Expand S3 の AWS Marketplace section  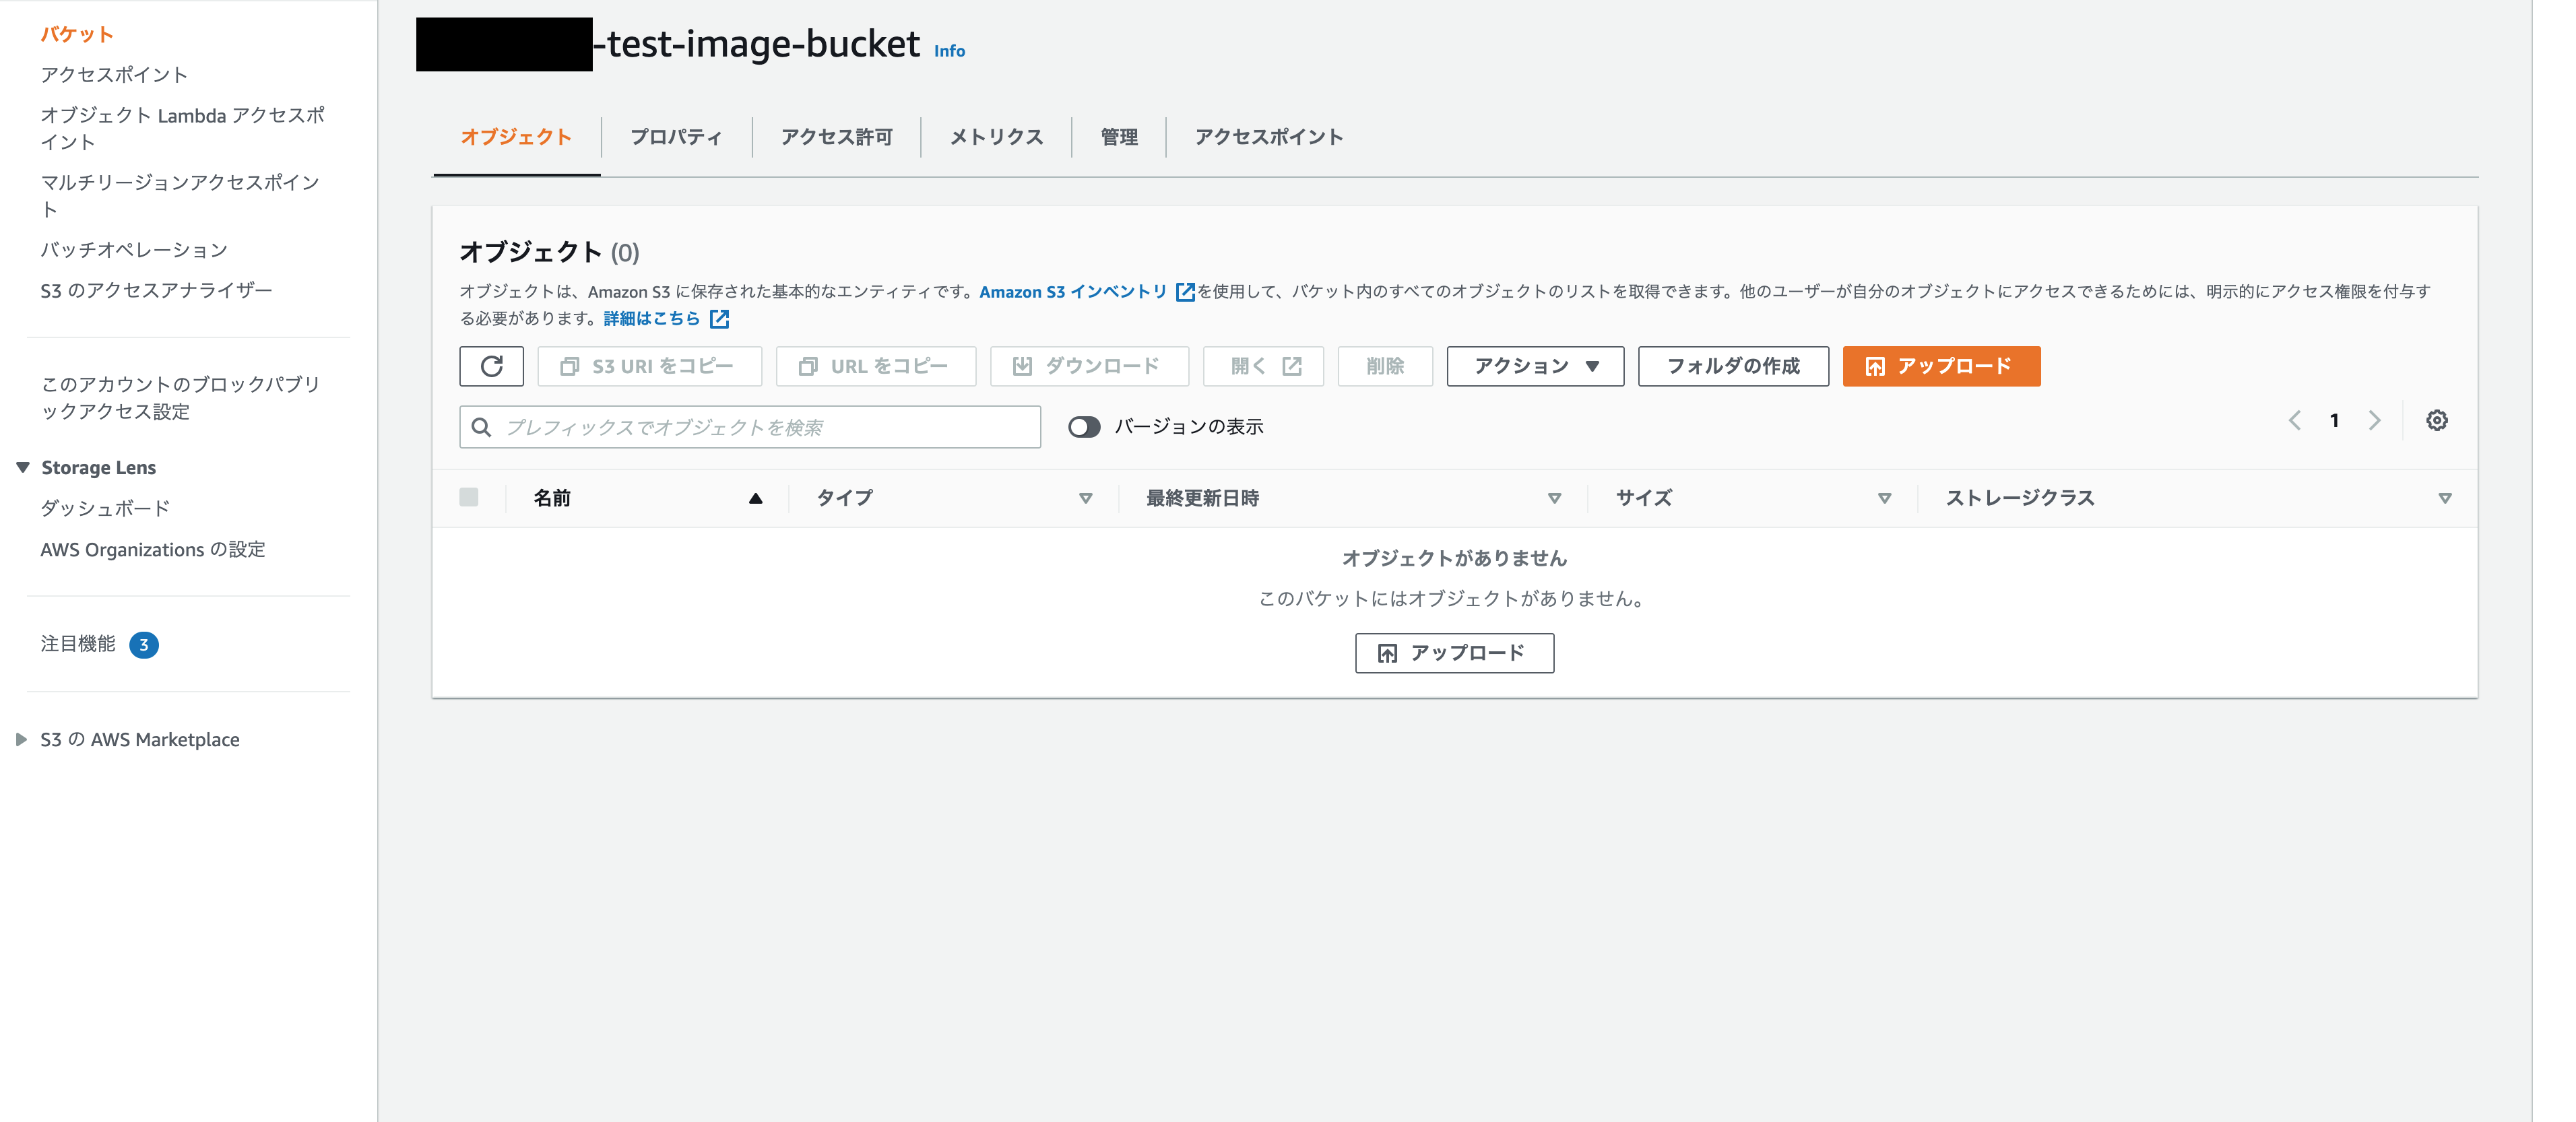(20, 738)
